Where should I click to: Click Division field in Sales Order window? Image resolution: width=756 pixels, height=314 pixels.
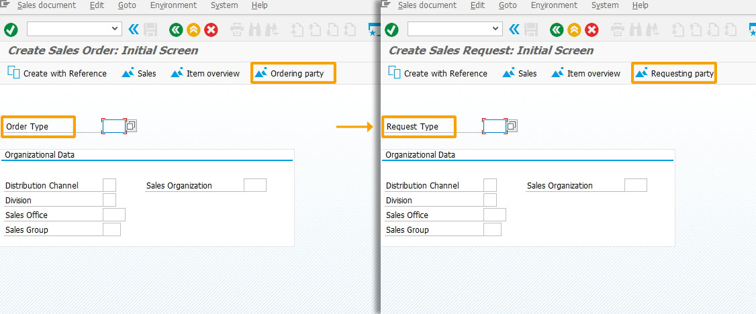pos(109,200)
